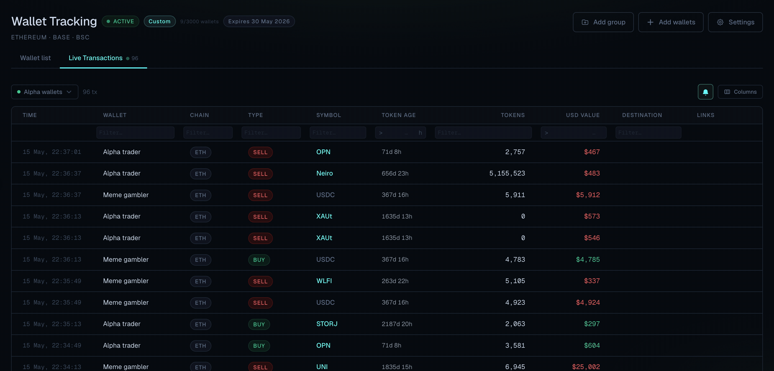Open the XAUt symbol link valued $573
This screenshot has height=371, width=774.
pyautogui.click(x=324, y=216)
